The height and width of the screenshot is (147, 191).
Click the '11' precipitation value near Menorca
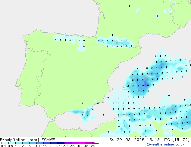[x=152, y=73]
